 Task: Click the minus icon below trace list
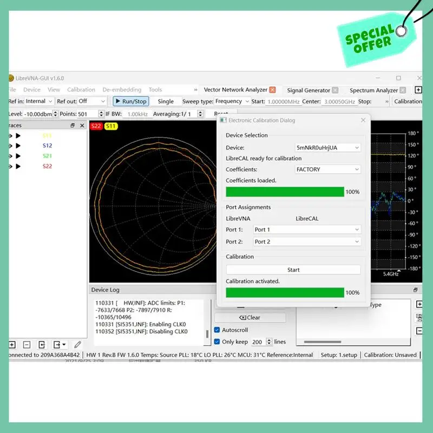coord(27,344)
